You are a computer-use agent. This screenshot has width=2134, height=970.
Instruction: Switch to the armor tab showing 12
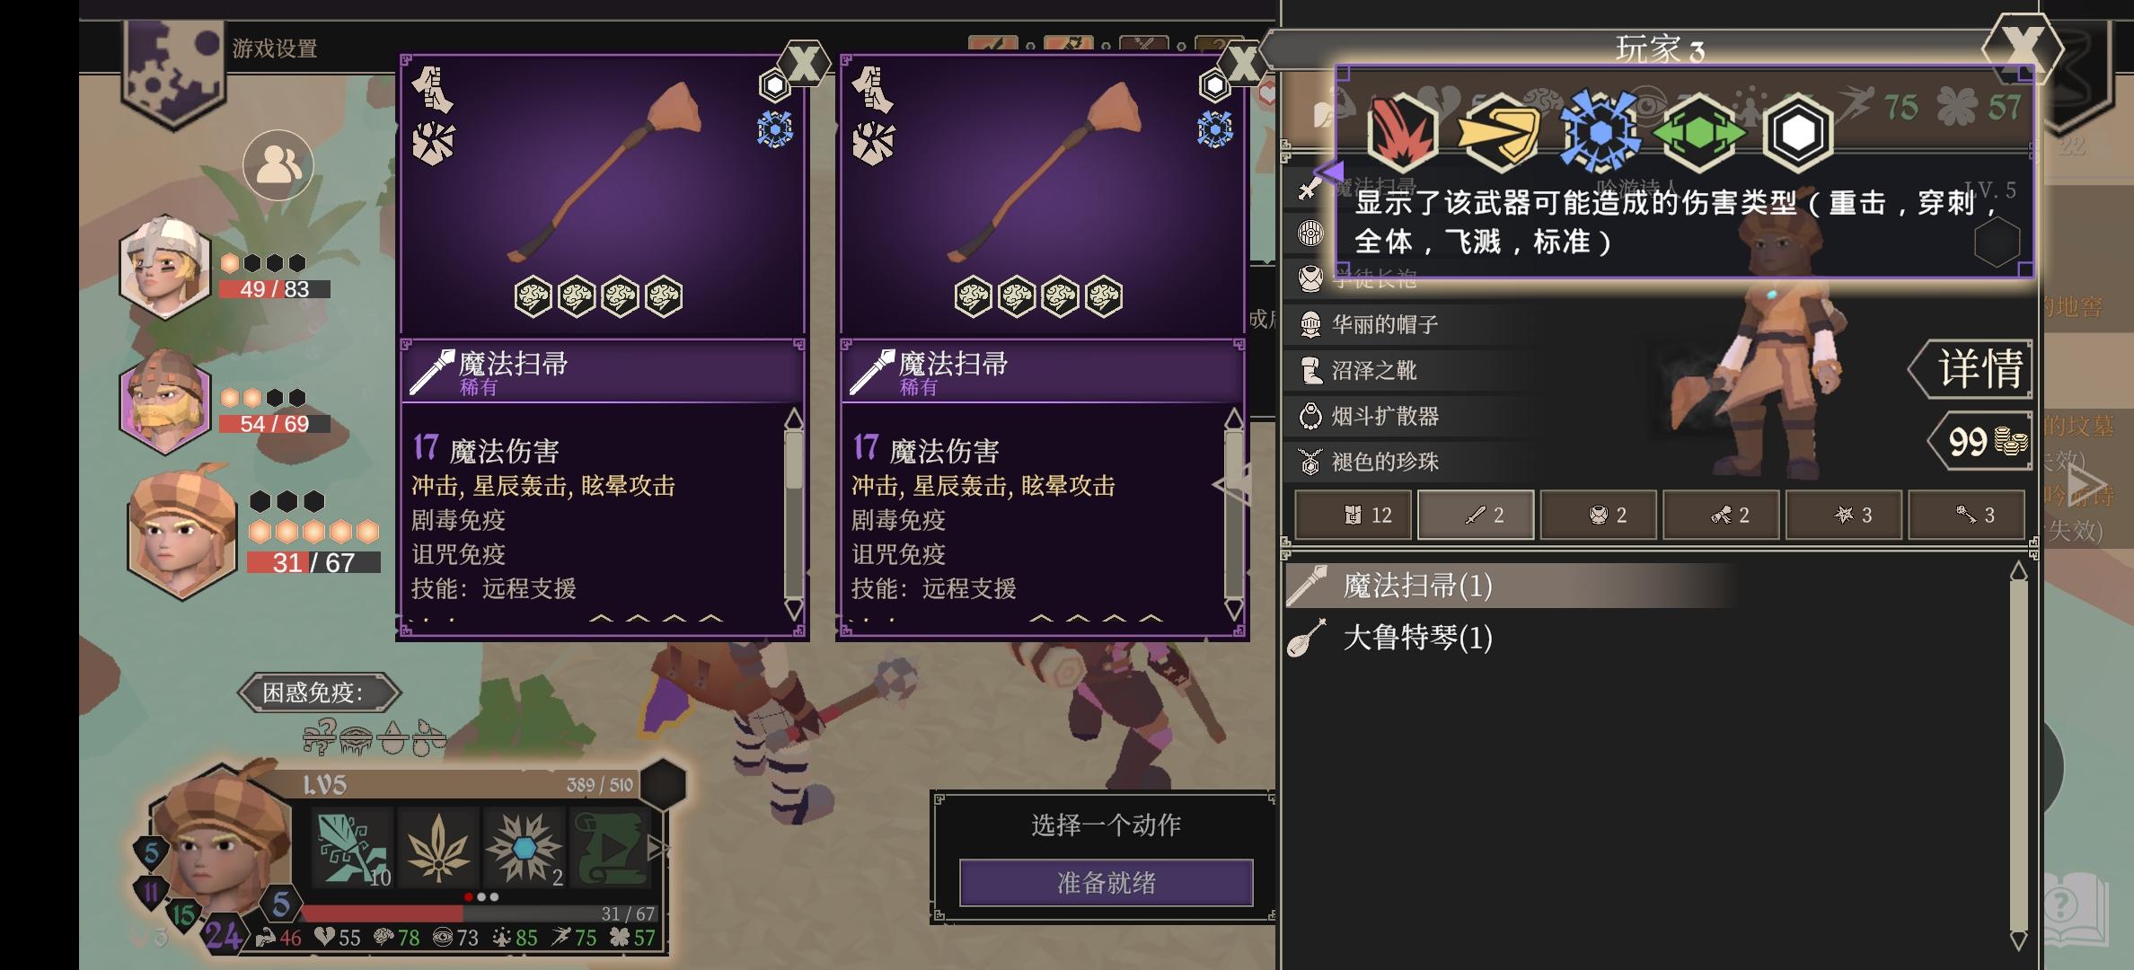coord(1353,515)
